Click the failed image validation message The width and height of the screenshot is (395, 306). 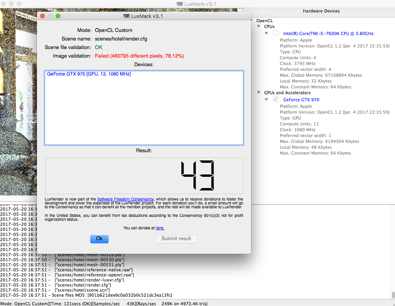(139, 56)
